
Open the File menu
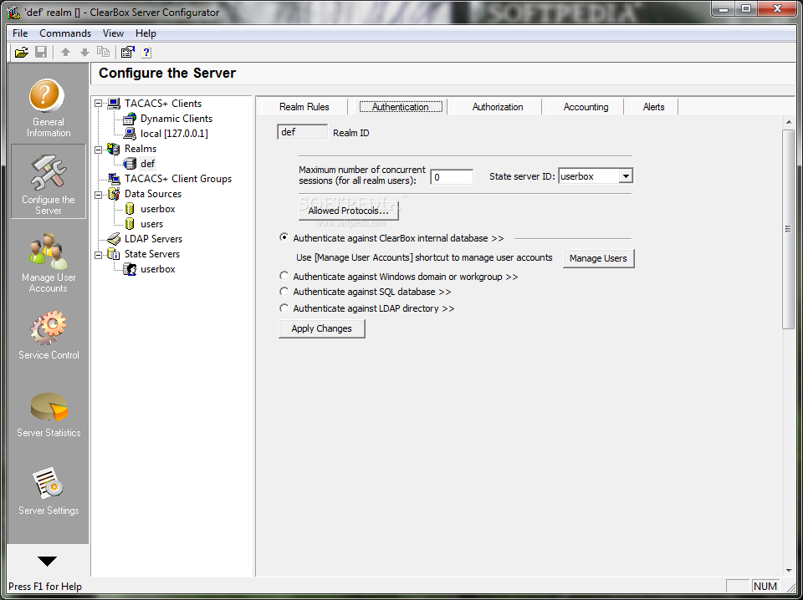tap(20, 33)
